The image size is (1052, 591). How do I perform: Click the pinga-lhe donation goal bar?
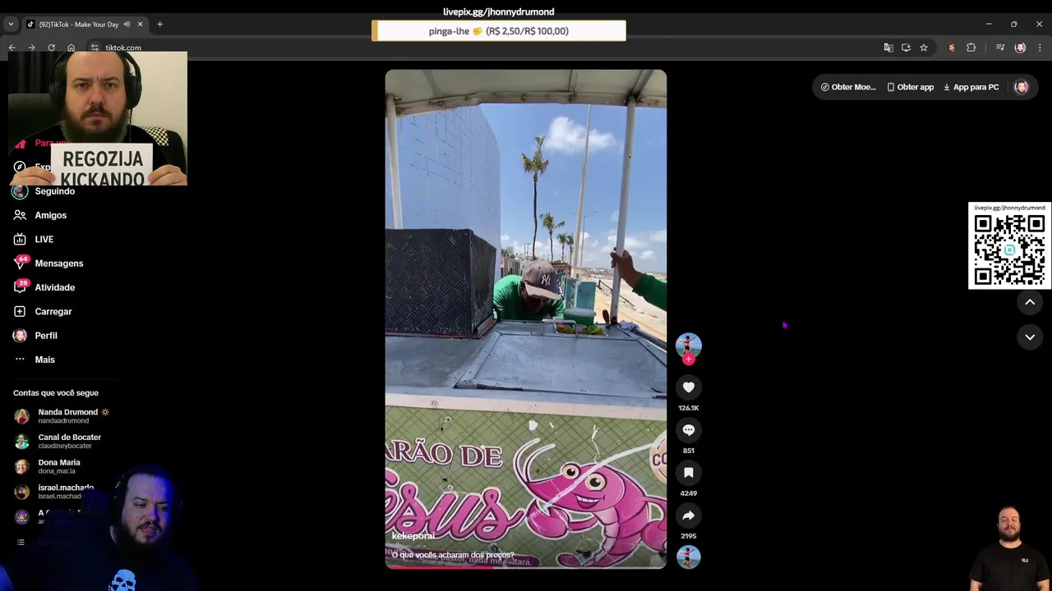[x=499, y=31]
